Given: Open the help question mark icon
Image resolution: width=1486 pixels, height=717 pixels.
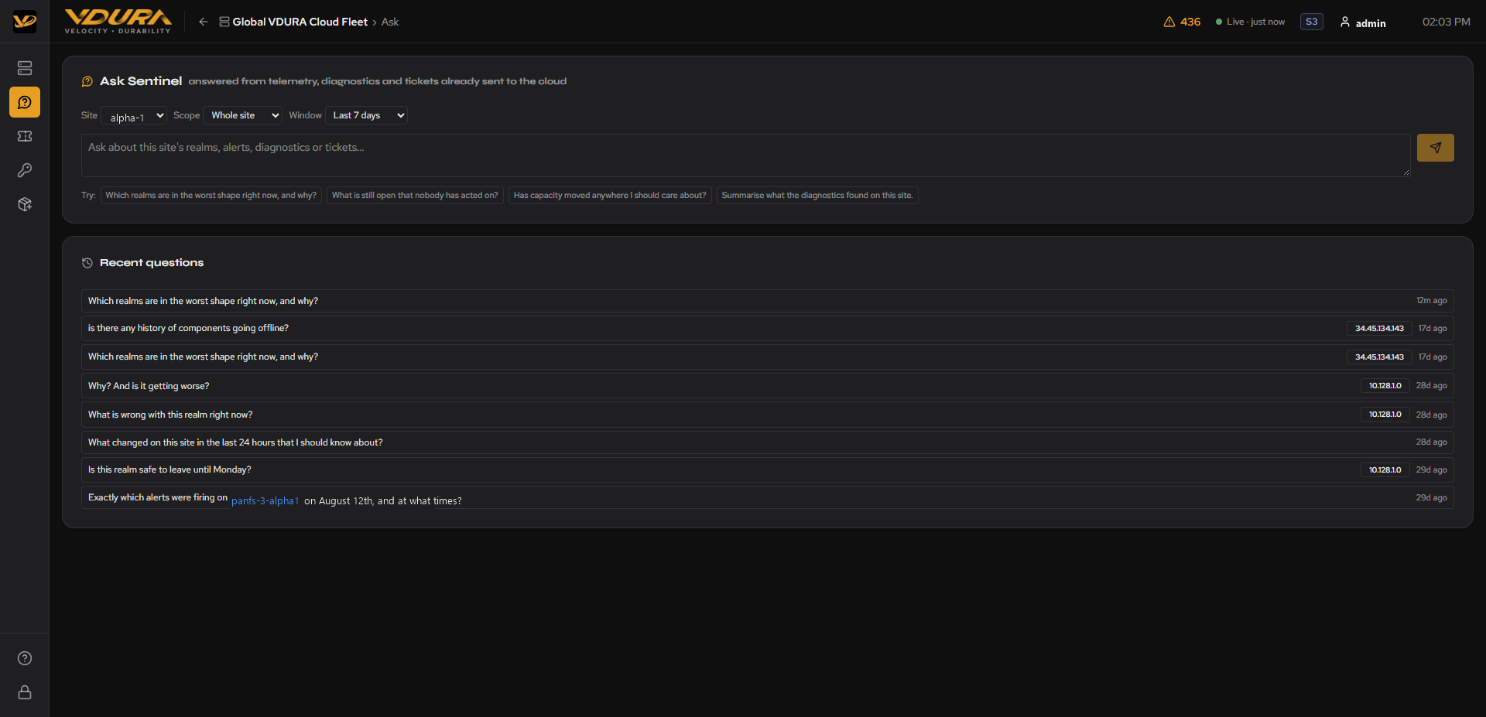Looking at the screenshot, I should click(25, 658).
